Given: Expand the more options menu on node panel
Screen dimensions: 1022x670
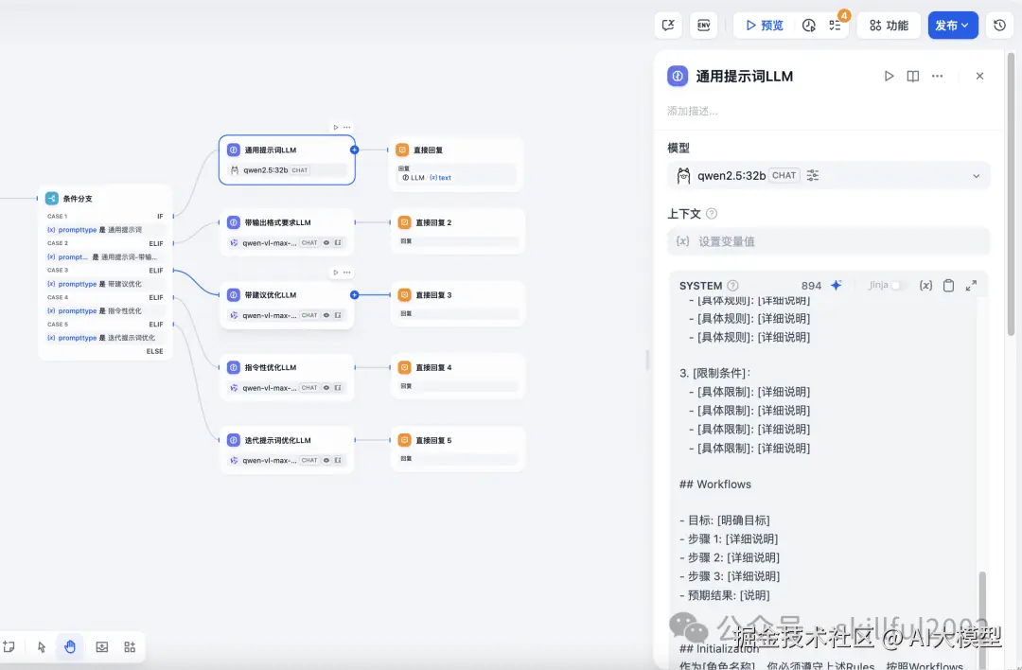Looking at the screenshot, I should (937, 76).
